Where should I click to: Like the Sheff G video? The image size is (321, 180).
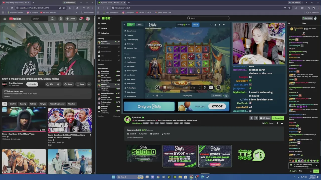coord(50,84)
